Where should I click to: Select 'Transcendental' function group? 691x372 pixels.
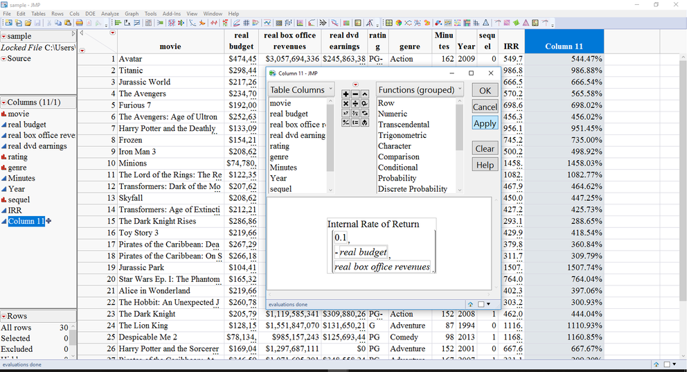point(404,124)
